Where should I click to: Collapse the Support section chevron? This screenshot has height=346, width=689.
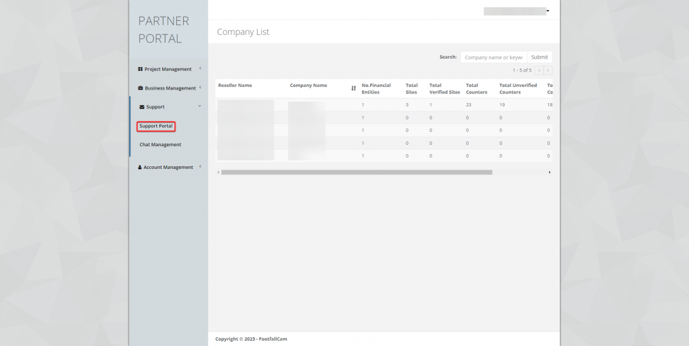[x=200, y=106]
